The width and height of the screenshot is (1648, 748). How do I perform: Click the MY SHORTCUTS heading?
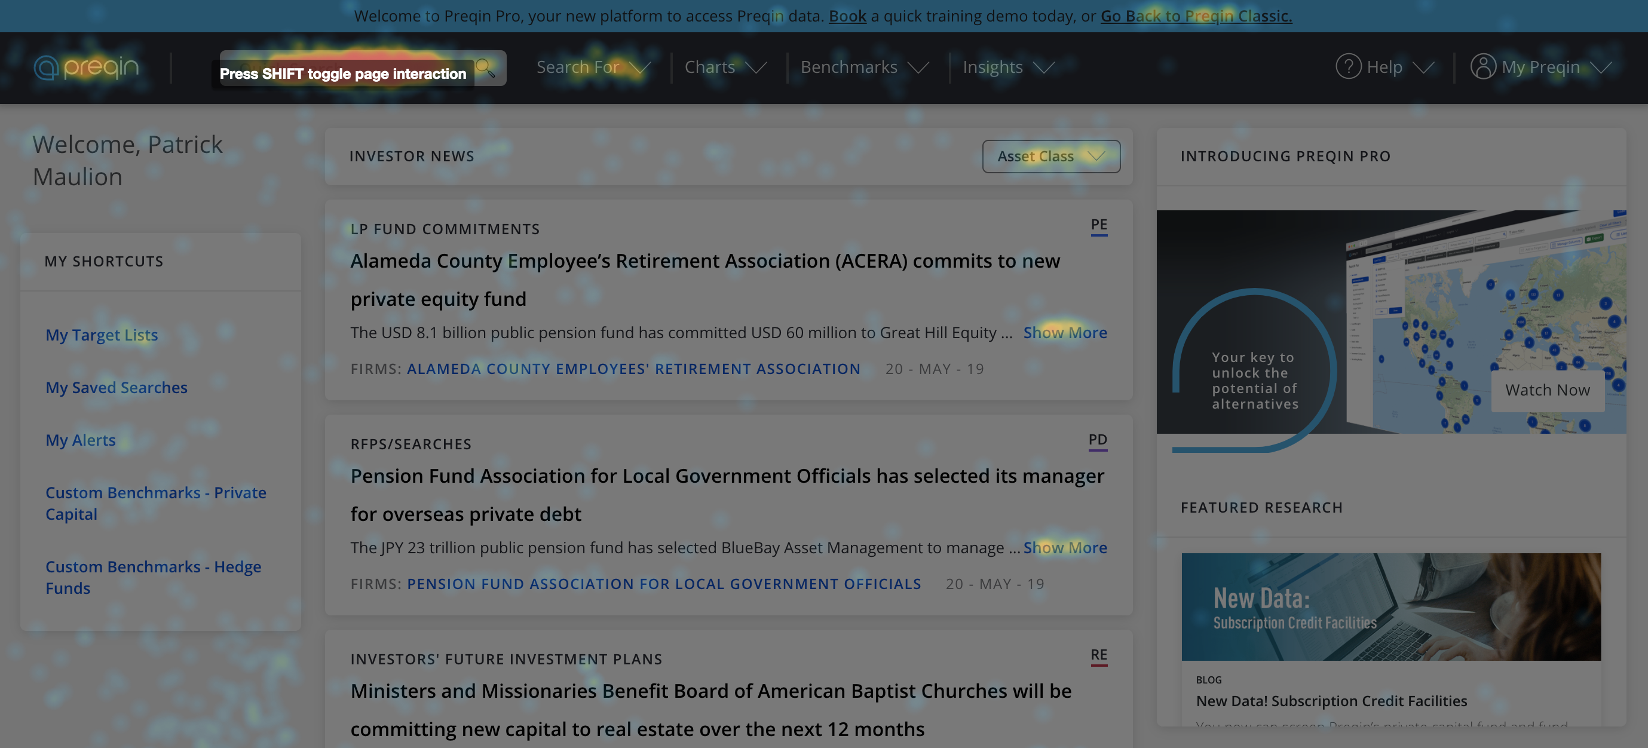pos(103,261)
